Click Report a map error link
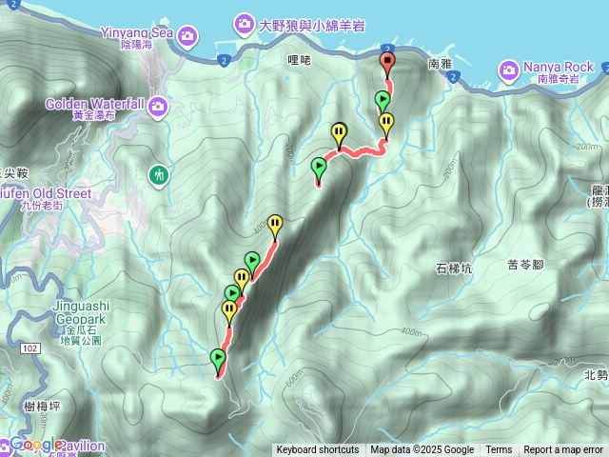Viewport: 609px width, 457px height. pyautogui.click(x=563, y=450)
